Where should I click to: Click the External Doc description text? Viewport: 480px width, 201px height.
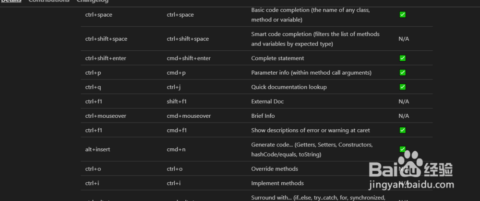(x=267, y=101)
